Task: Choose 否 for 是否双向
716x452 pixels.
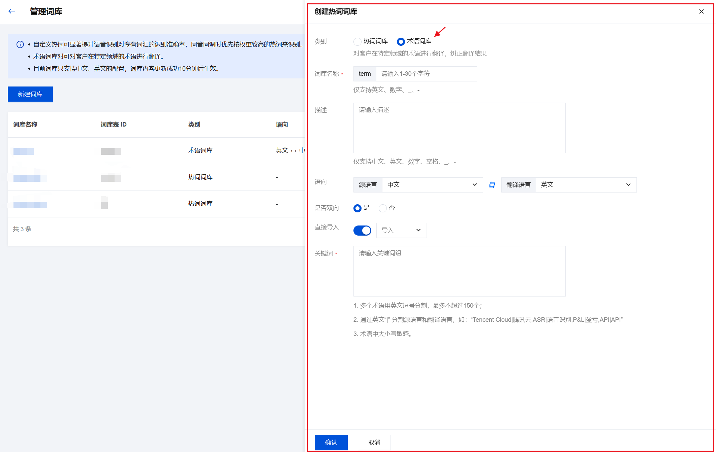Action: 382,208
